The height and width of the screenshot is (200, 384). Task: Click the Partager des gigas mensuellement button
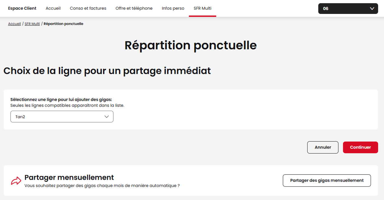click(327, 180)
